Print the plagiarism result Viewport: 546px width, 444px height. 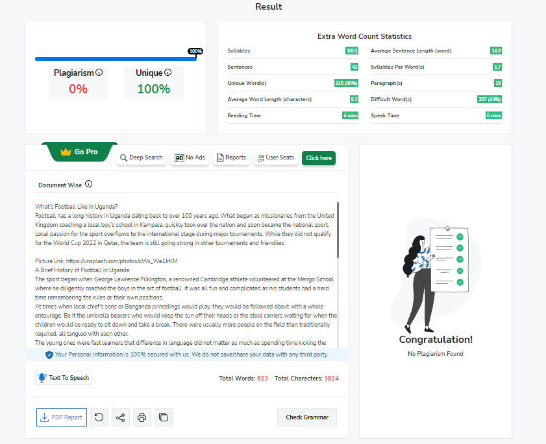[142, 417]
